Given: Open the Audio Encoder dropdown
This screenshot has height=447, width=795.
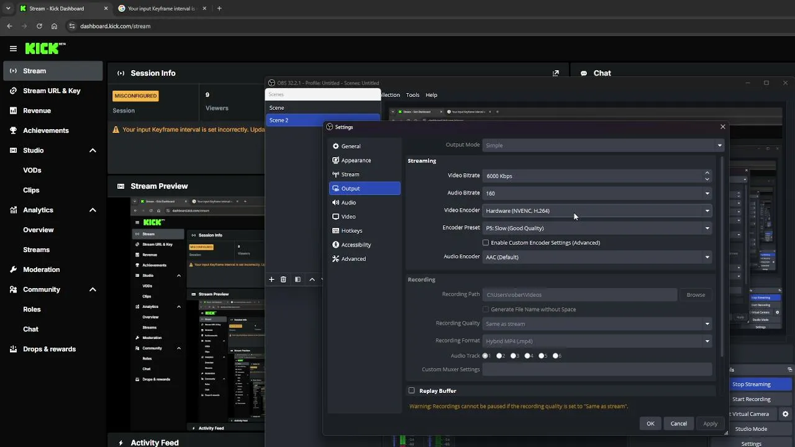Looking at the screenshot, I should pyautogui.click(x=597, y=257).
